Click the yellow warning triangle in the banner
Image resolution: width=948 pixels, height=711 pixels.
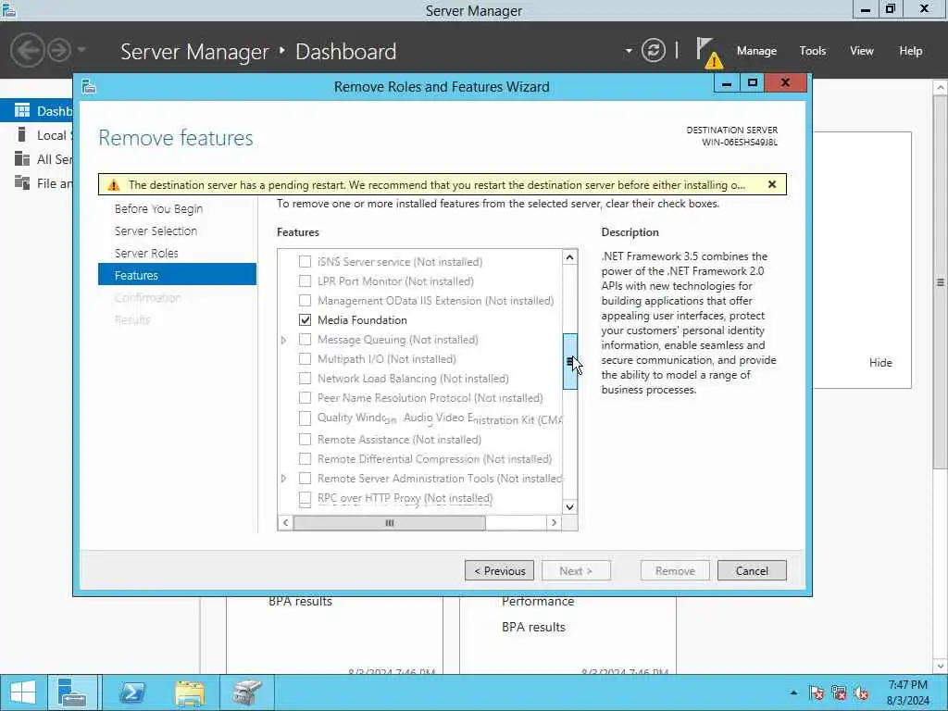(114, 185)
